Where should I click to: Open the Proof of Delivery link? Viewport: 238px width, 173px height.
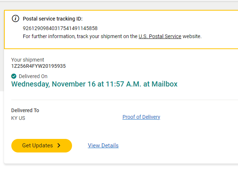(x=141, y=117)
